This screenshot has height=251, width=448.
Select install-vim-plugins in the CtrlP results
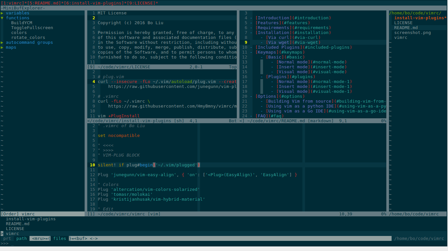[x=31, y=219]
